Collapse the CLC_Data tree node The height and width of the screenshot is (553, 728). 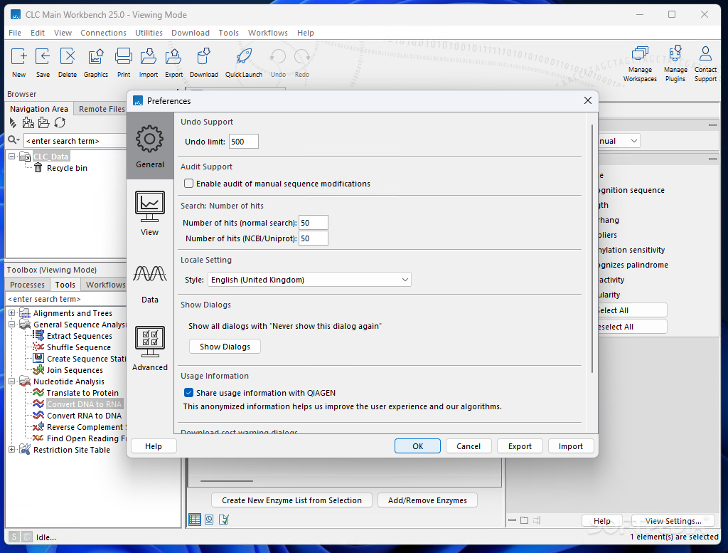click(12, 157)
